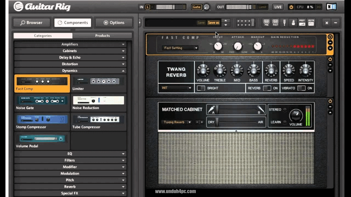Minimize the Fast Comp module

(330, 42)
